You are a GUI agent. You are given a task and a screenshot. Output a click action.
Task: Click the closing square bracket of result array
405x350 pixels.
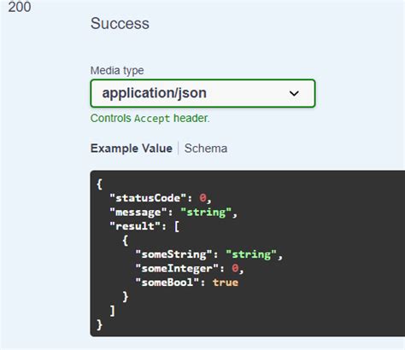tap(113, 311)
